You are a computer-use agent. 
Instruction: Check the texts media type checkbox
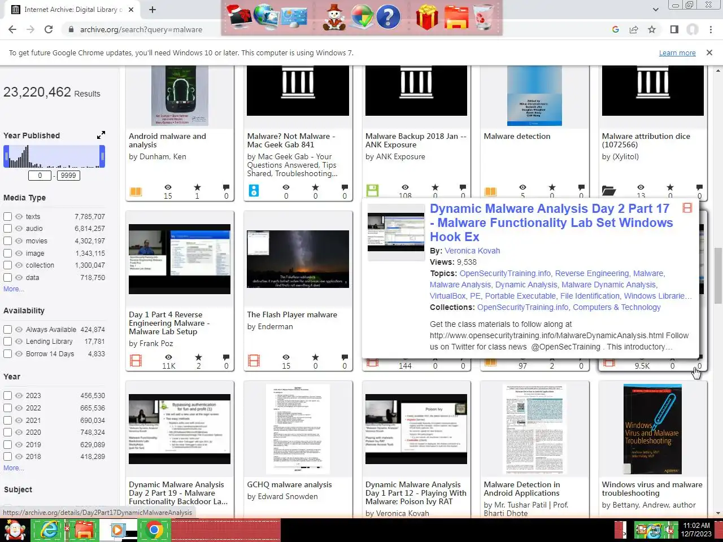(x=7, y=216)
